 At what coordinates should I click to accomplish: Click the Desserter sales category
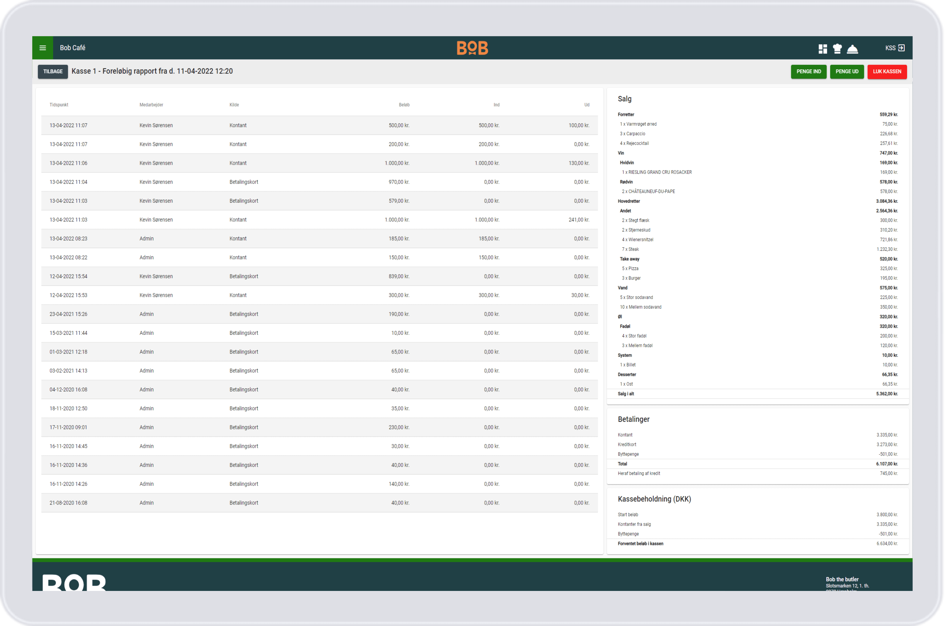(x=758, y=375)
